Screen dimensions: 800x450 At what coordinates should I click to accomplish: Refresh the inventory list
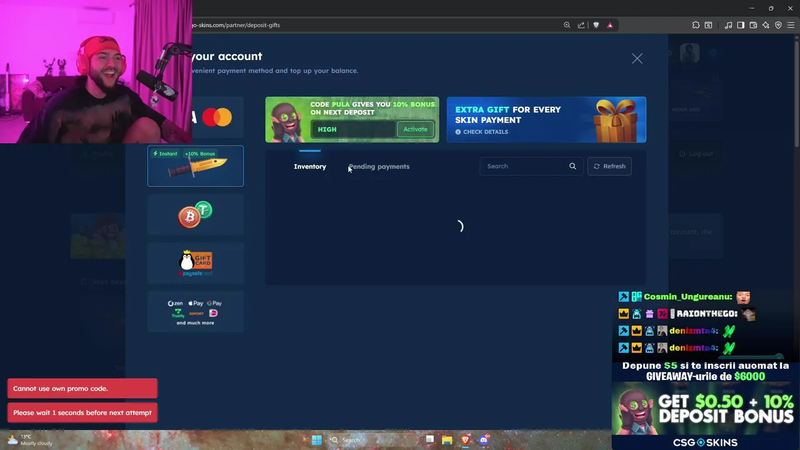(609, 166)
